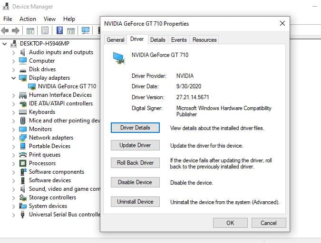Click the Computer category monitor icon

coord(23,61)
